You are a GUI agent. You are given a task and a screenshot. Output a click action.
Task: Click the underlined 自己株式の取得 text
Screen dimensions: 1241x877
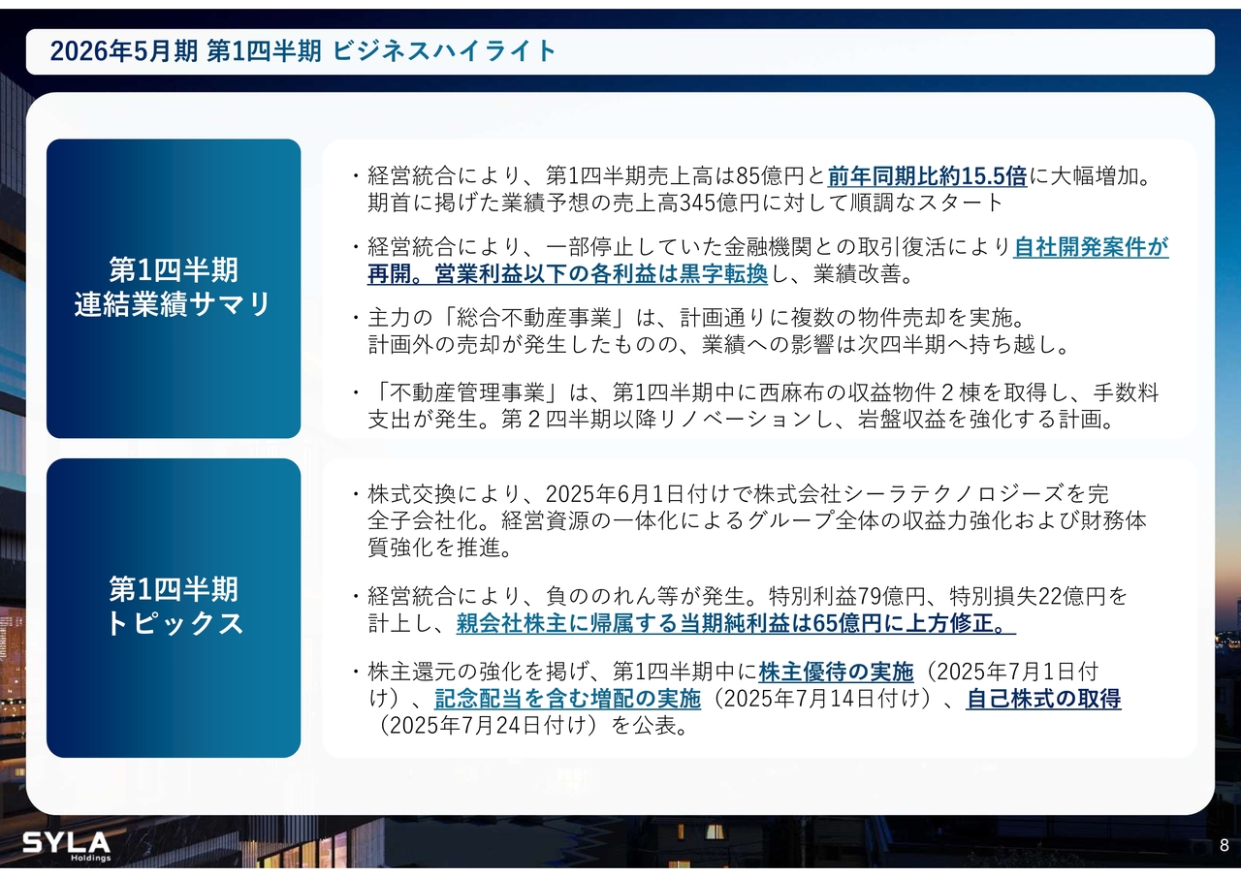click(x=1043, y=698)
